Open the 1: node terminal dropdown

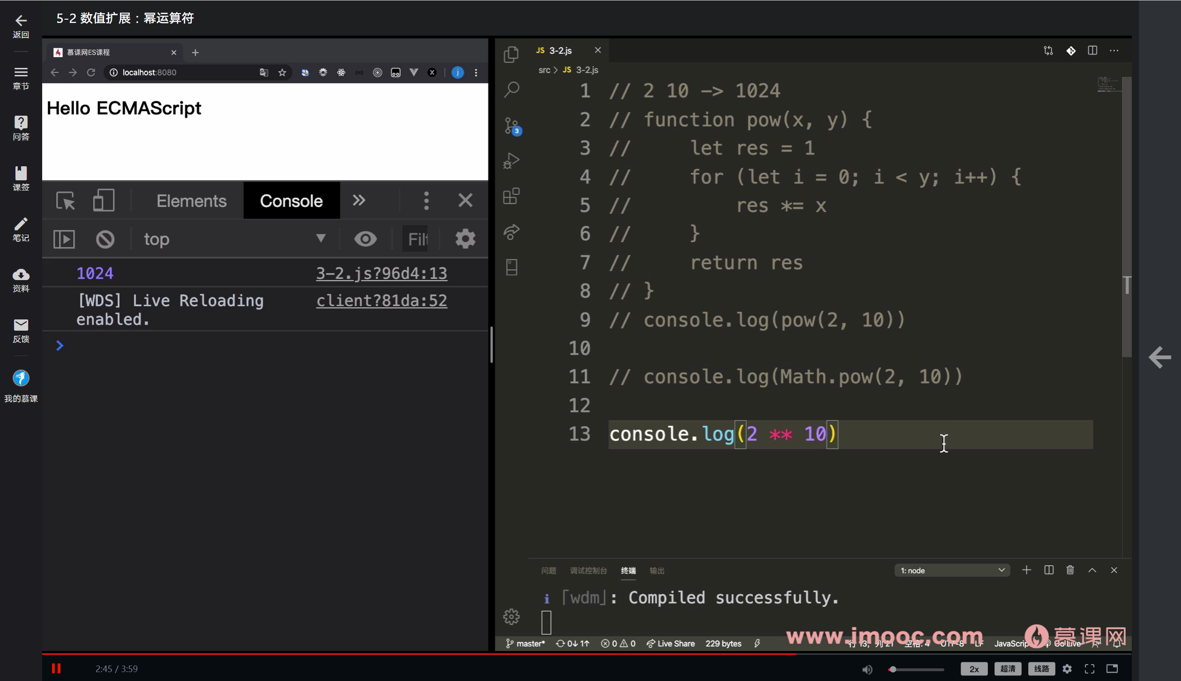pos(951,570)
